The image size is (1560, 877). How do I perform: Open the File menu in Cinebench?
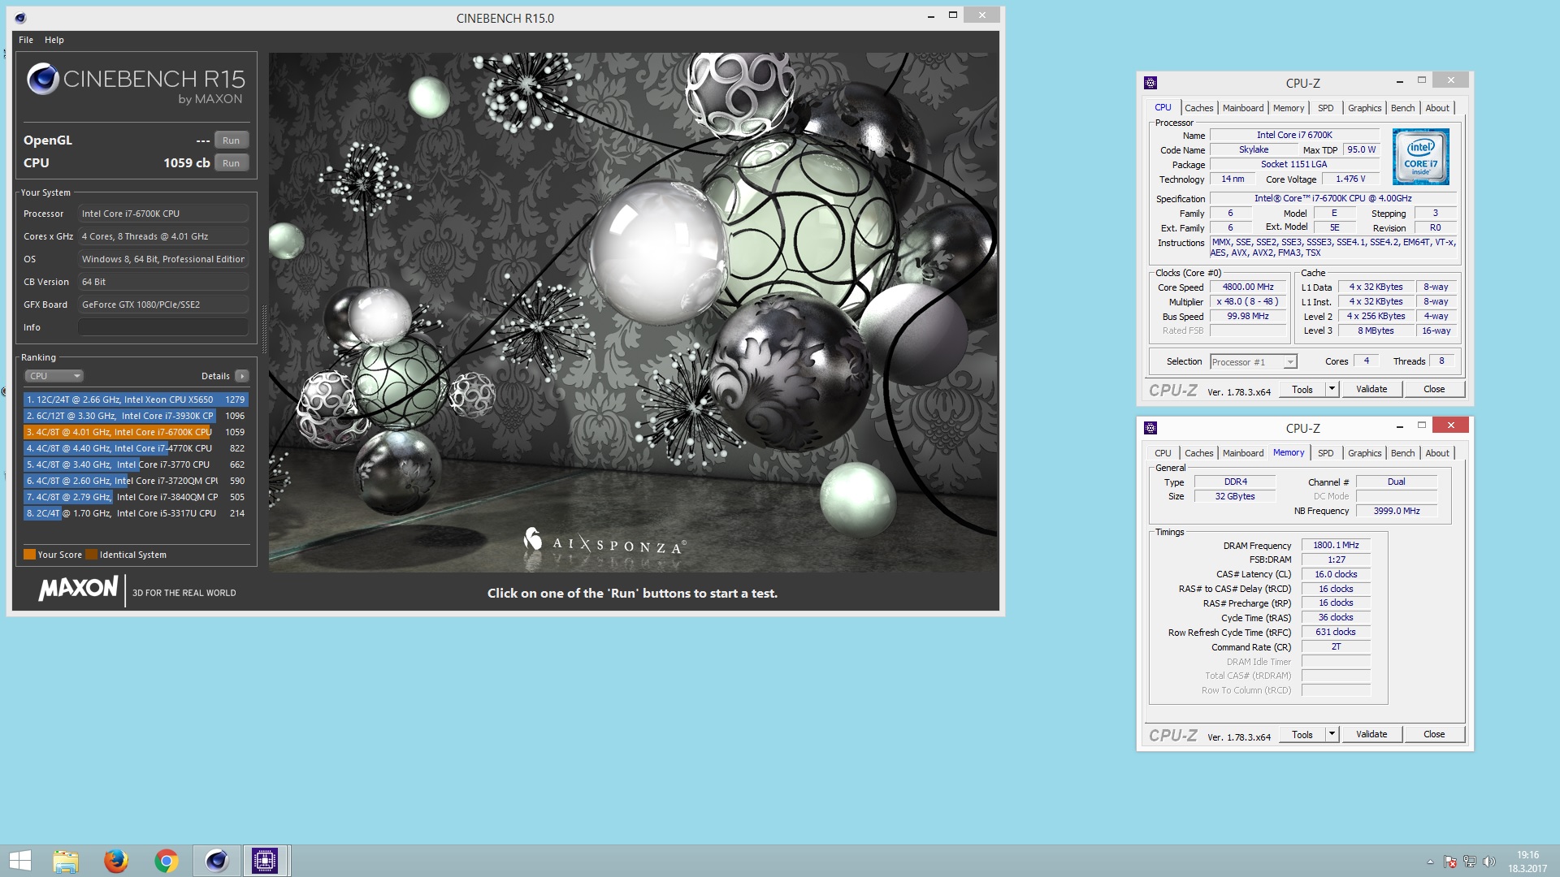[26, 40]
